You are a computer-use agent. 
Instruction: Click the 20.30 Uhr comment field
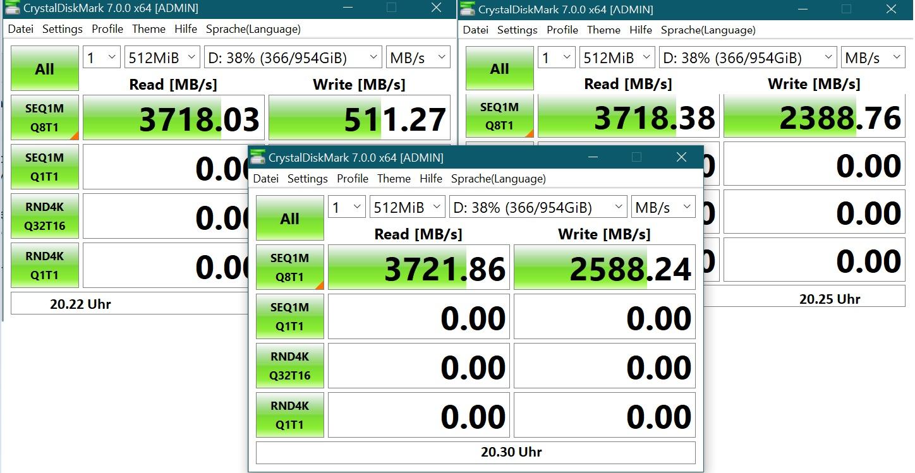pos(476,453)
